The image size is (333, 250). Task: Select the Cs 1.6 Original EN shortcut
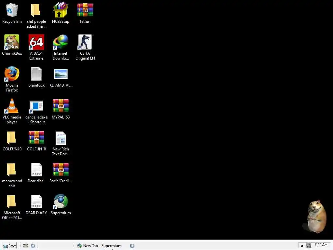85,42
